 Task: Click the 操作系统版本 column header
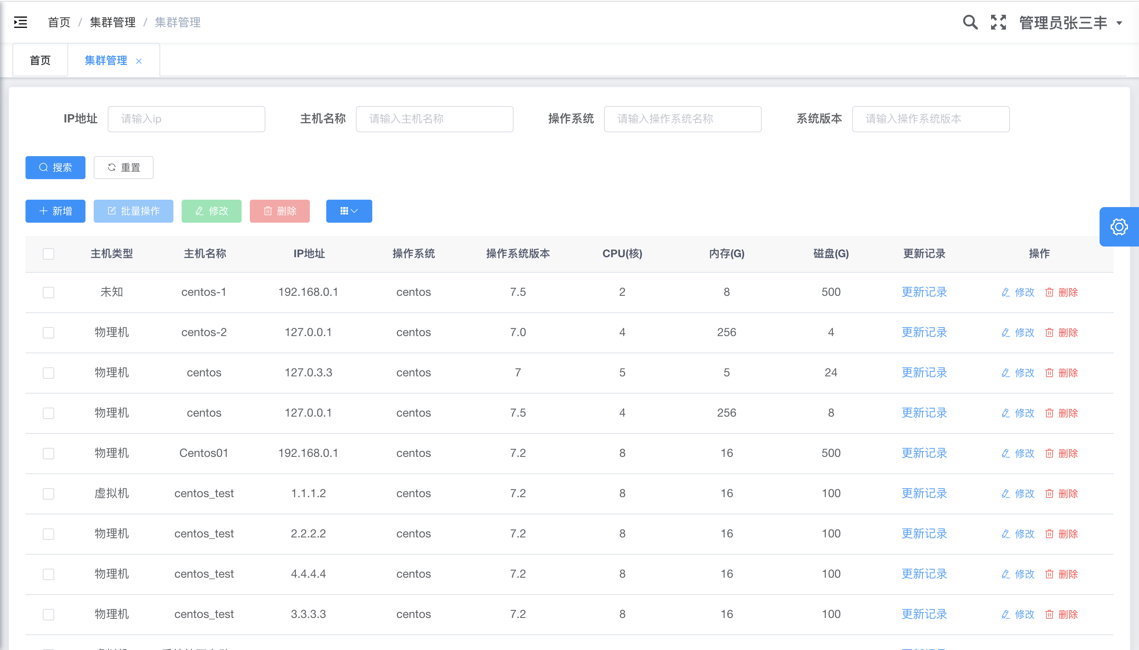tap(518, 254)
